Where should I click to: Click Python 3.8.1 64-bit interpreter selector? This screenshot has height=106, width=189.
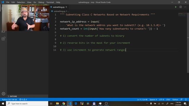pyautogui.click(x=9, y=100)
